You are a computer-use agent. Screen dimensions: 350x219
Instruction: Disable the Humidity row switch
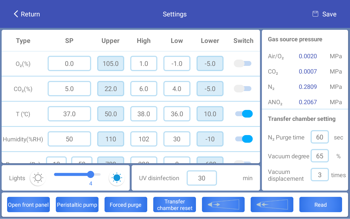(244, 139)
